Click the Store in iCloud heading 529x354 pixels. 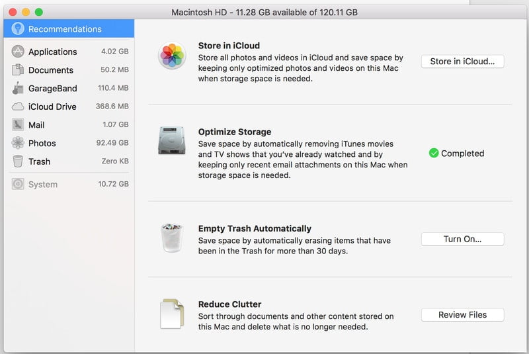click(x=229, y=46)
